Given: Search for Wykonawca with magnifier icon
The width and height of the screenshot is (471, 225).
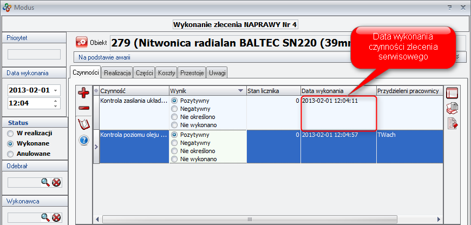Looking at the screenshot, I should click(45, 217).
